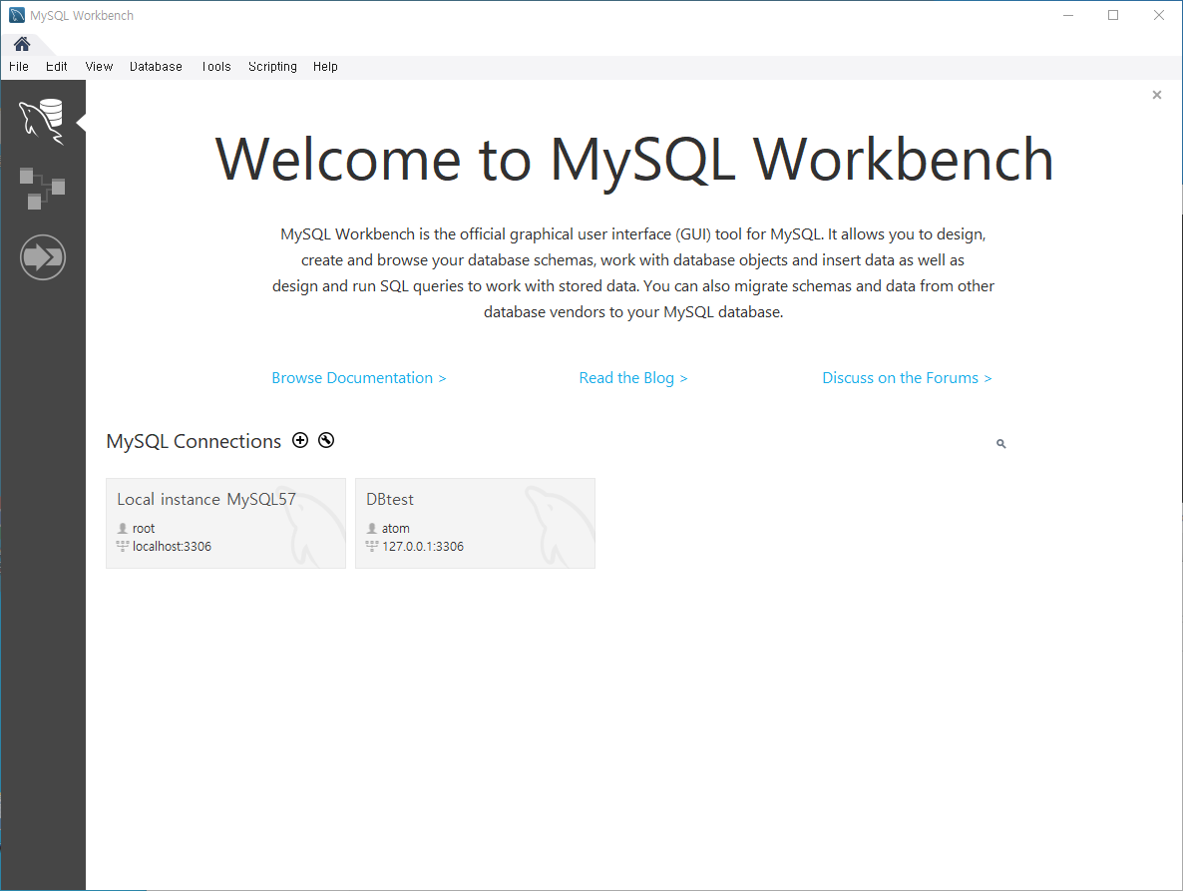Open the View menu
1183x891 pixels.
(x=99, y=67)
